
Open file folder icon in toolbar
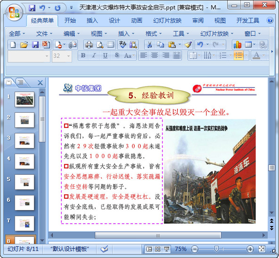pyautogui.click(x=24, y=45)
